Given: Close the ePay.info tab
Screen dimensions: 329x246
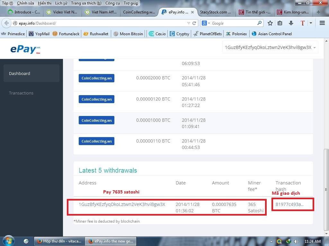Looking at the screenshot, I should click(x=192, y=12).
